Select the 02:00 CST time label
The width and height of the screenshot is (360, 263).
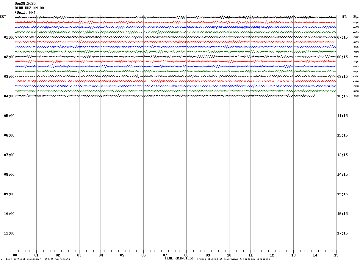9,57
